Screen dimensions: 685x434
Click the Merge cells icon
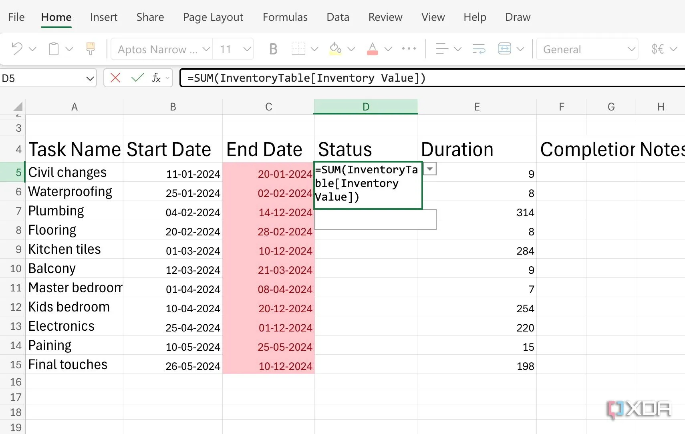click(504, 49)
